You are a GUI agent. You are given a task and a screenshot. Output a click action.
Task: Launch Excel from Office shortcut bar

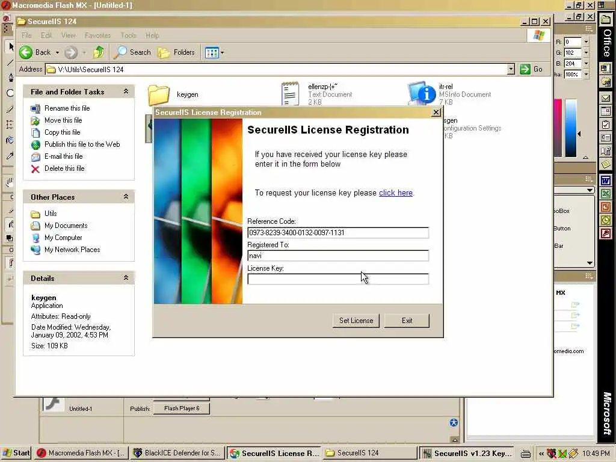605,194
